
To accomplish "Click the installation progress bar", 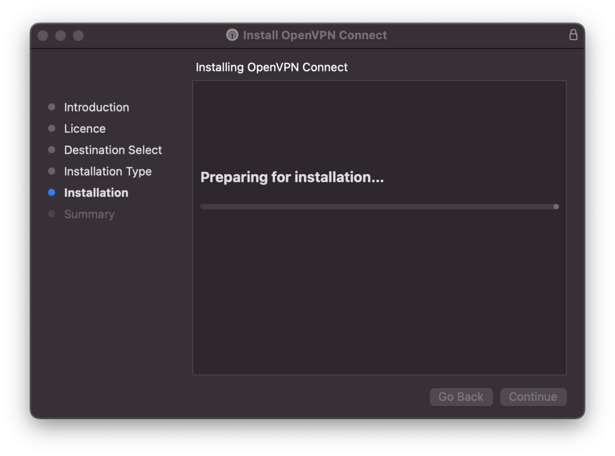I will pos(379,206).
